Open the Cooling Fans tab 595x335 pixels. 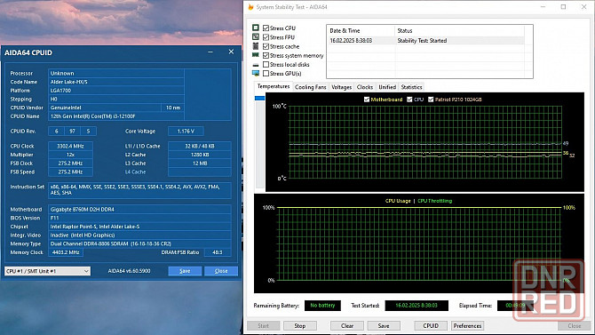click(311, 87)
